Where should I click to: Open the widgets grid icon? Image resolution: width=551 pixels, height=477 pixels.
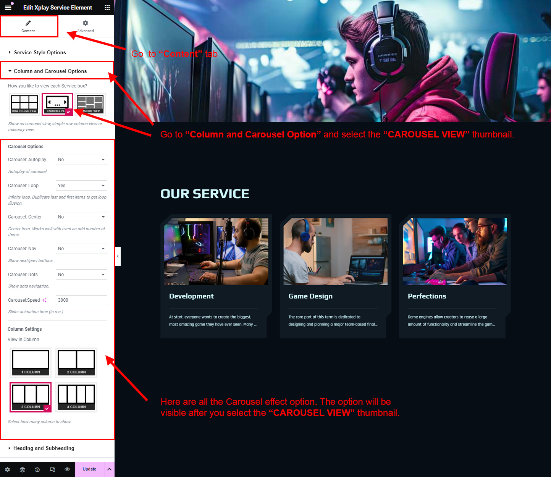point(107,8)
